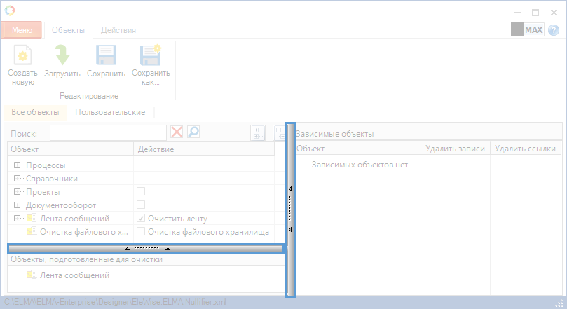
Task: Select the Все объекты tab
Action: pos(35,112)
